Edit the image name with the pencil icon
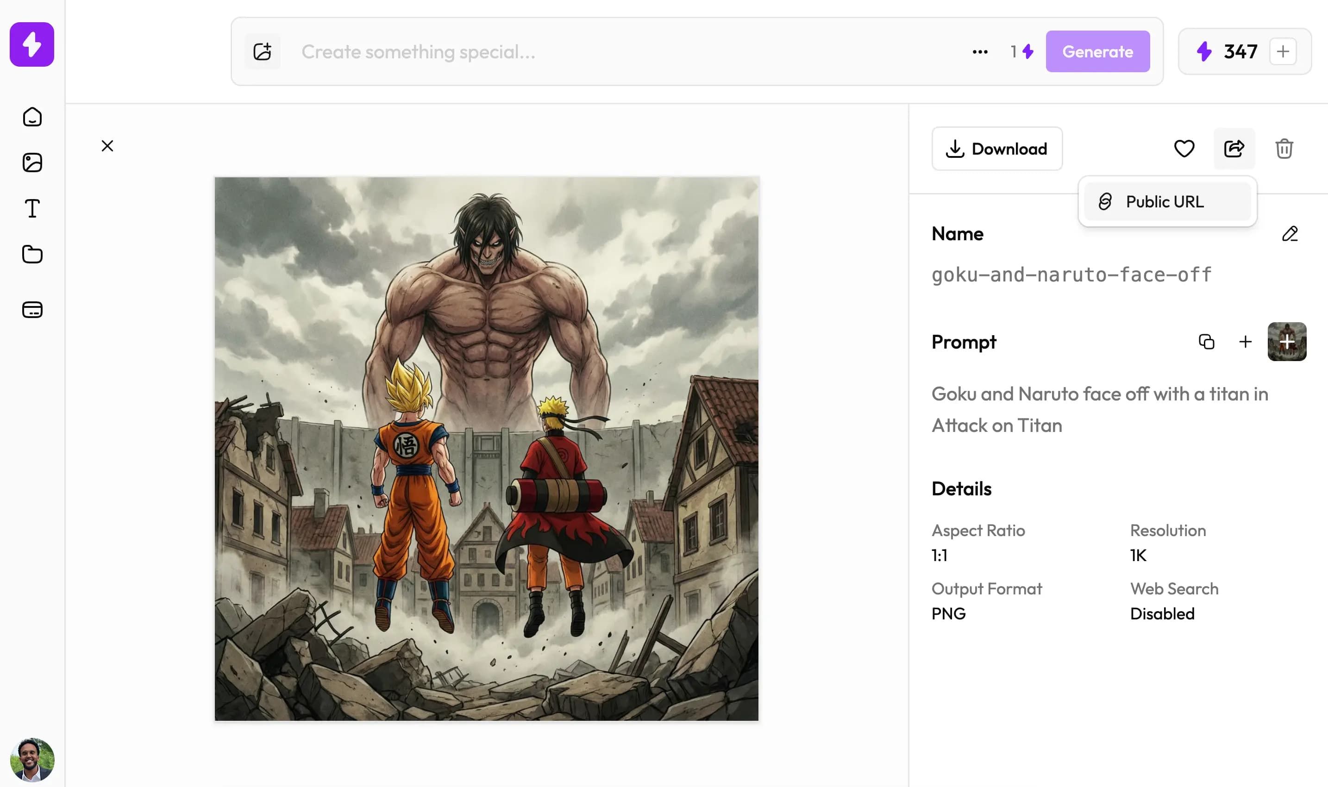This screenshot has width=1328, height=787. 1290,234
